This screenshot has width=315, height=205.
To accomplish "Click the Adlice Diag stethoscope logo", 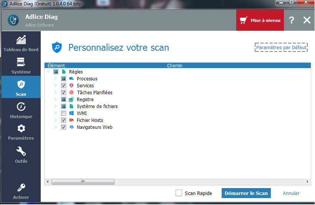I will 13,20.
